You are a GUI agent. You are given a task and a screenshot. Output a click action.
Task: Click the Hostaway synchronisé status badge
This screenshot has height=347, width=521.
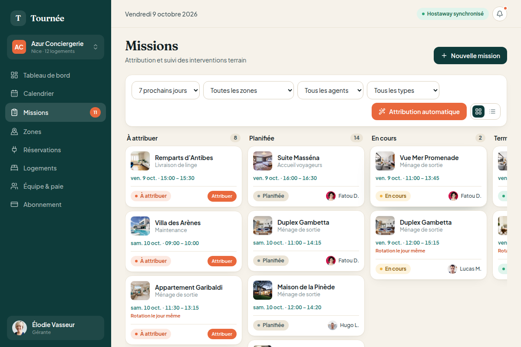coord(453,14)
